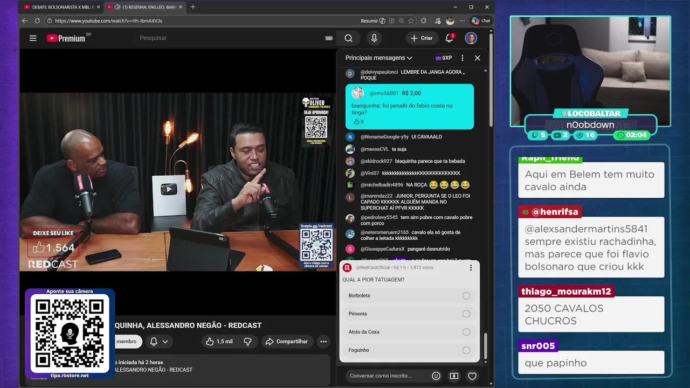Open the YouTube account avatar menu
The width and height of the screenshot is (690, 388).
point(471,38)
